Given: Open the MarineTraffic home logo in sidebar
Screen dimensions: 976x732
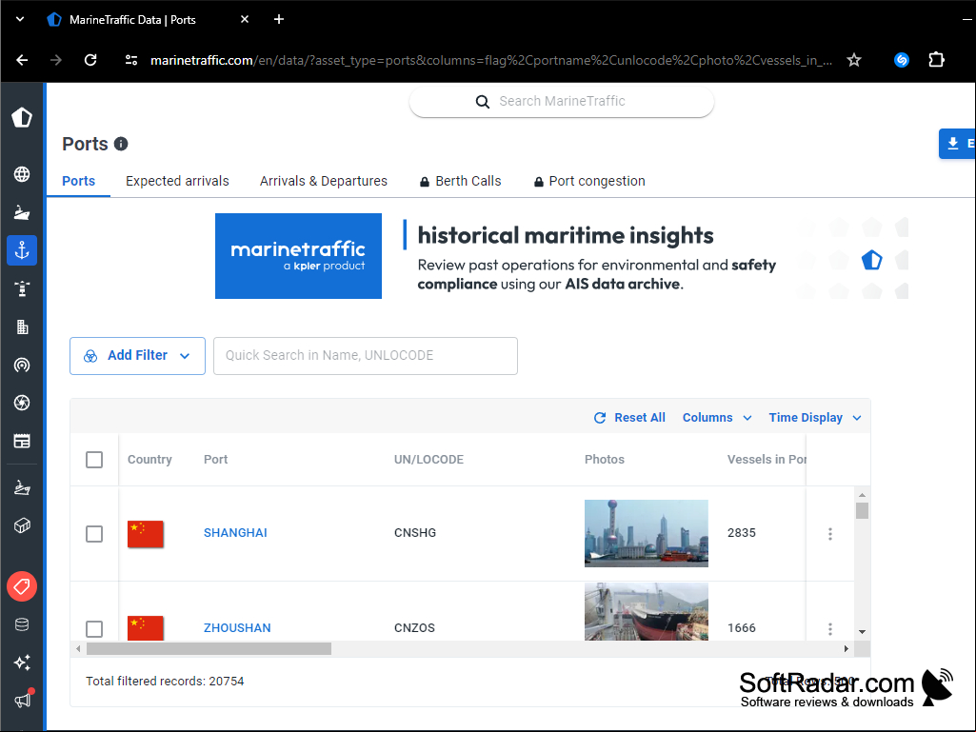Looking at the screenshot, I should click(22, 117).
